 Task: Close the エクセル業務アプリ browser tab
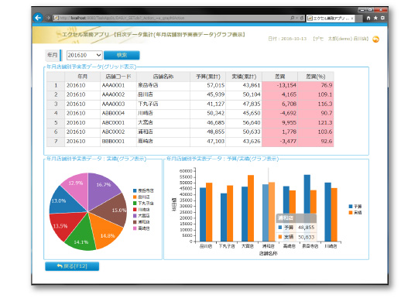[x=352, y=19]
